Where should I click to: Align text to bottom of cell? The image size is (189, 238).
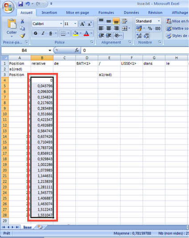click(x=116, y=21)
